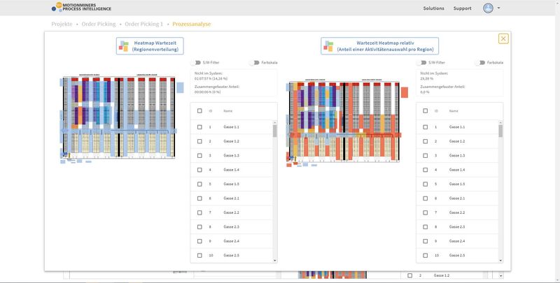The image size is (560, 283).
Task: Check Gasse 2.1 in left list
Action: click(199, 198)
